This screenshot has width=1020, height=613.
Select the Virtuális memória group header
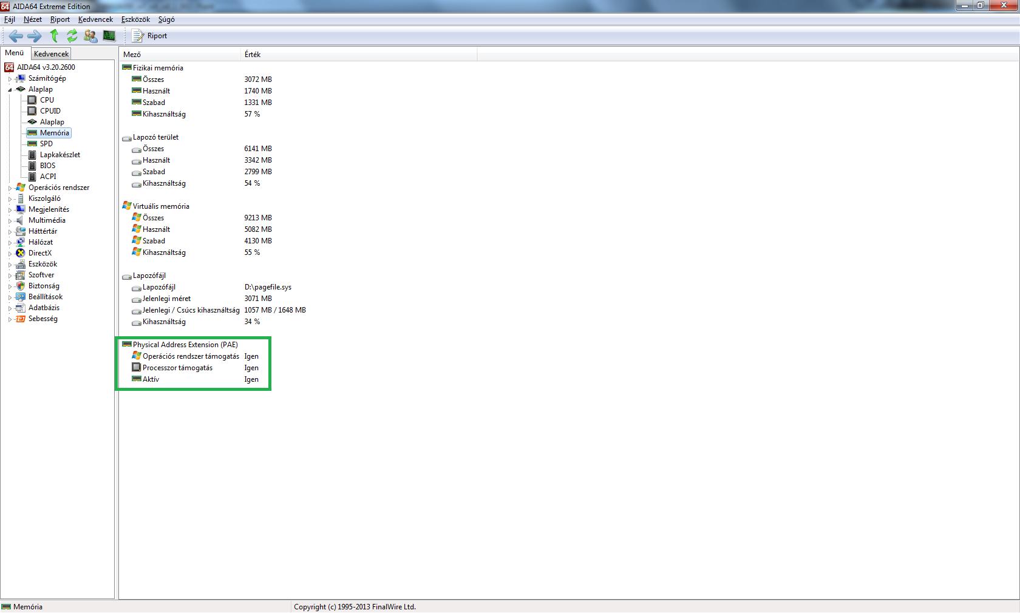pyautogui.click(x=161, y=206)
